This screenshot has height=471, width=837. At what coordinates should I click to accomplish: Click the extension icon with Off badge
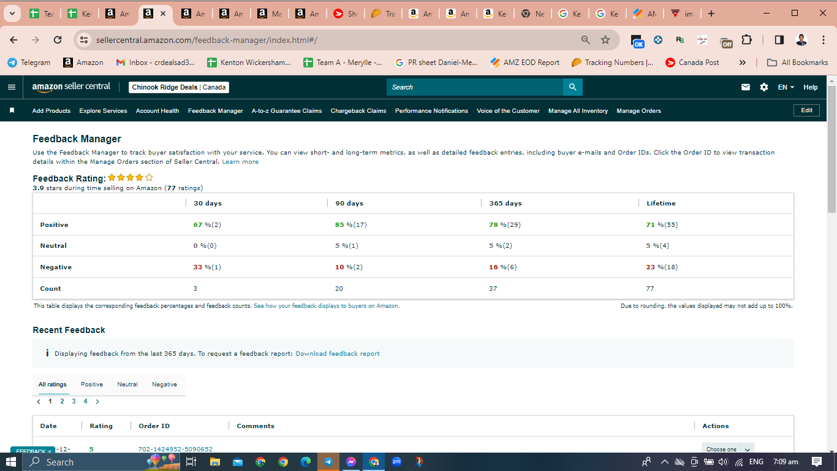(x=725, y=41)
